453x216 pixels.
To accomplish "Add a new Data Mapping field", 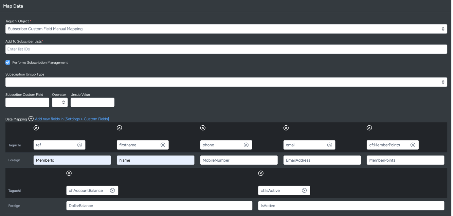I will pos(31,118).
